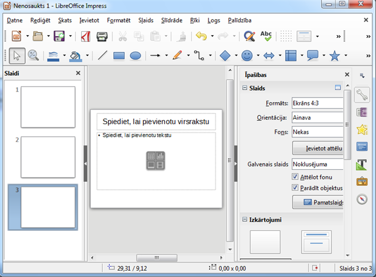Click the Export as PDF toolbar icon
The image size is (376, 277).
click(86, 36)
